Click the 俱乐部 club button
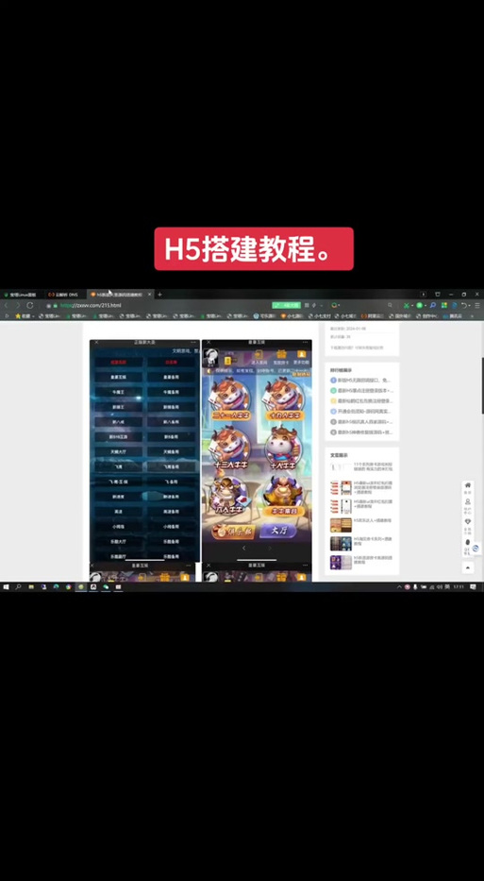This screenshot has height=881, width=484. 233,531
